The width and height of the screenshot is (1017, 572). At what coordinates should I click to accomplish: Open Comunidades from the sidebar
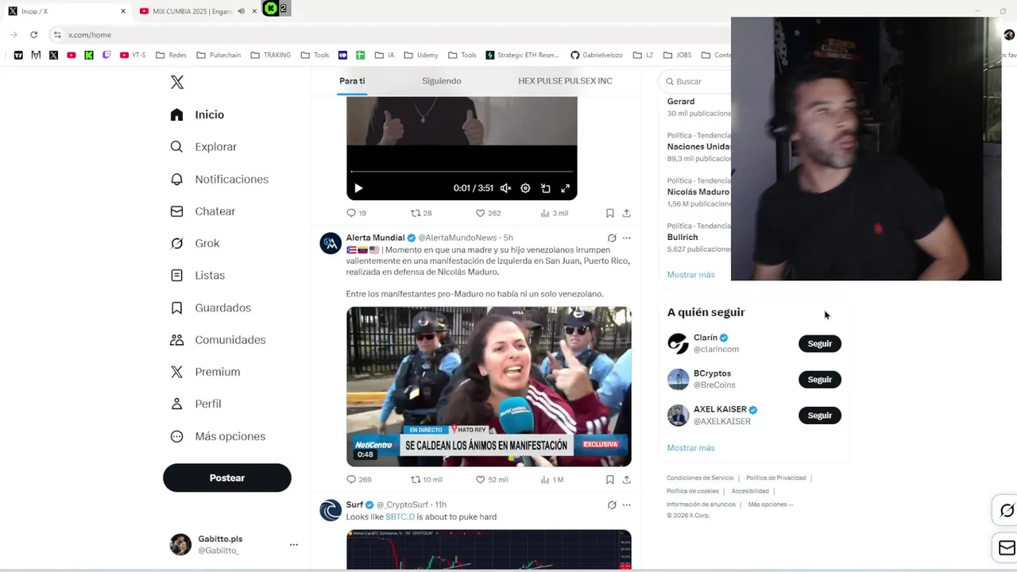coord(218,340)
